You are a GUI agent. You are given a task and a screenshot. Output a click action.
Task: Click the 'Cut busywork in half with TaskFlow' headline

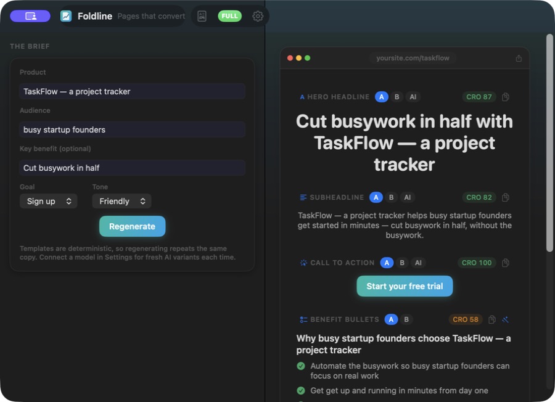click(404, 143)
